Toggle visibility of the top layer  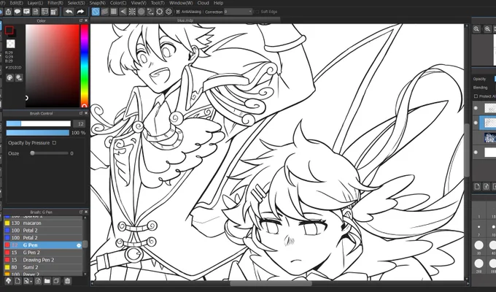coord(476,108)
